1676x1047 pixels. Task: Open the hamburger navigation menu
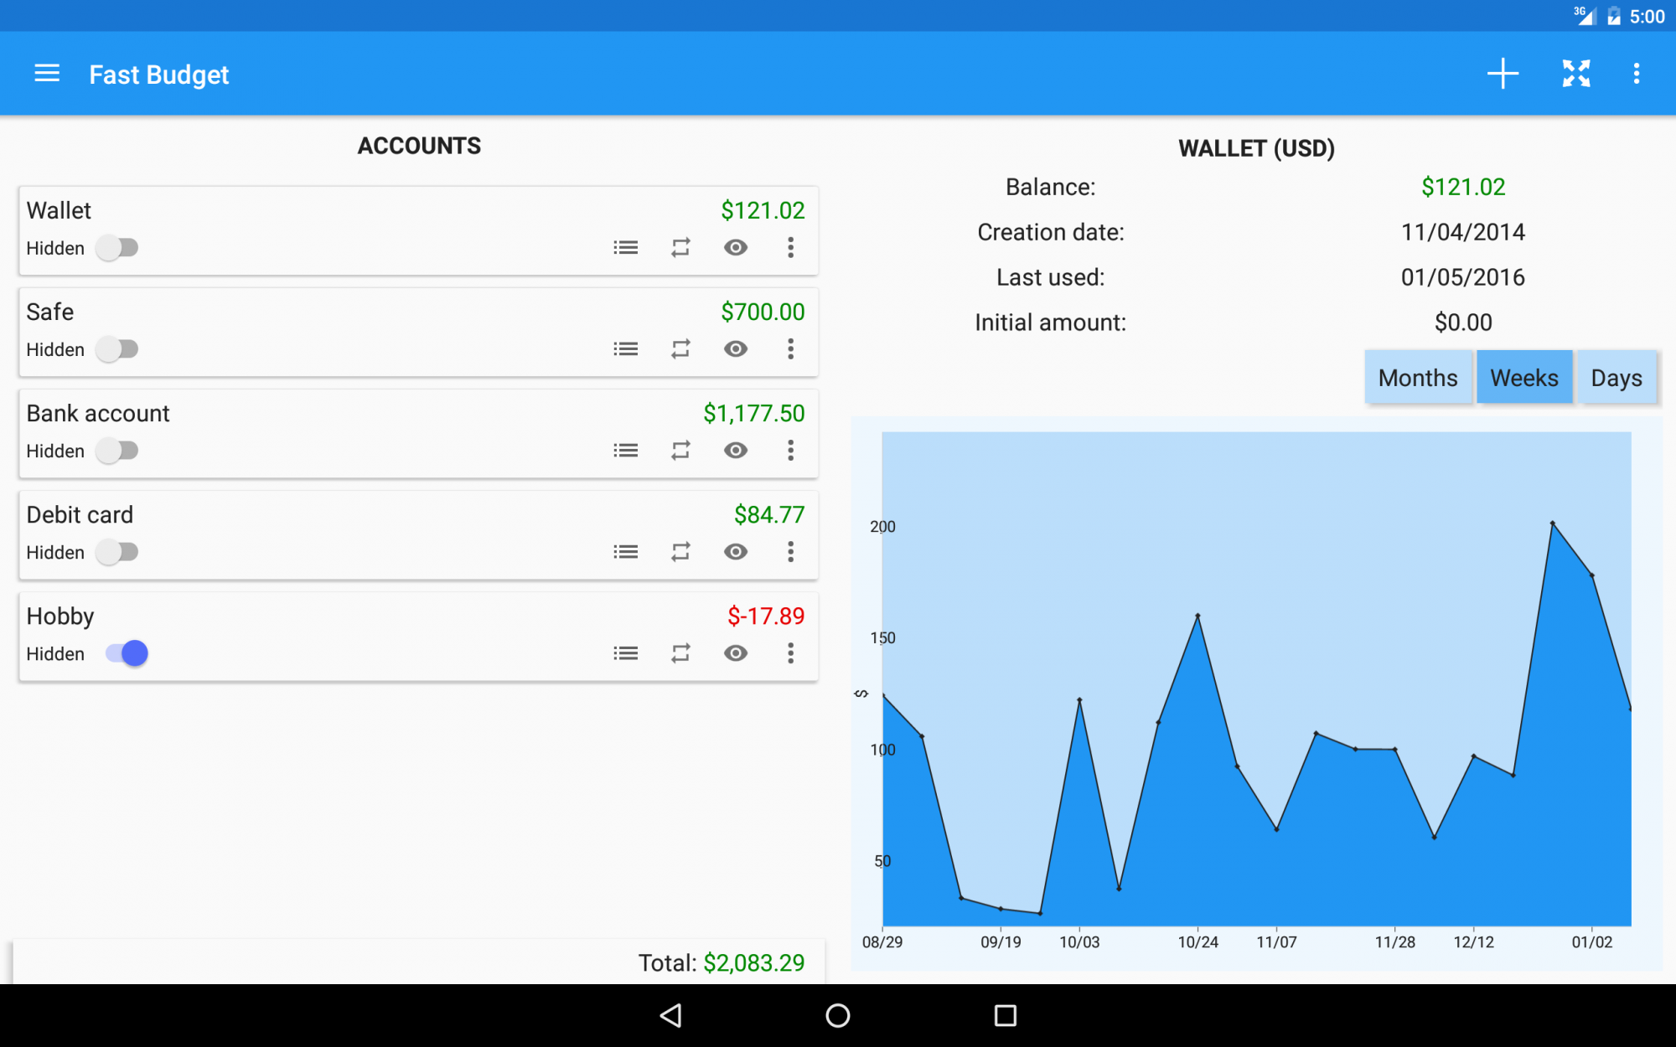point(47,74)
